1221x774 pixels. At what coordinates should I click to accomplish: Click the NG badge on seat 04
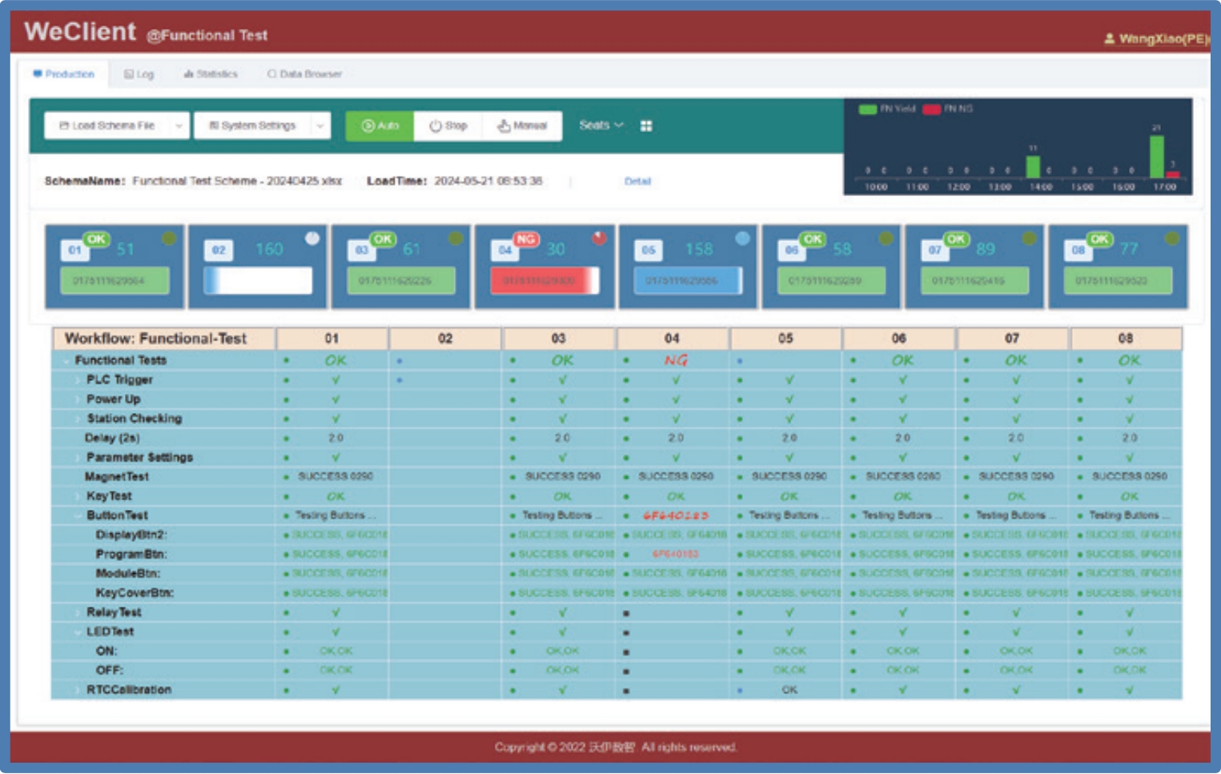tap(525, 239)
